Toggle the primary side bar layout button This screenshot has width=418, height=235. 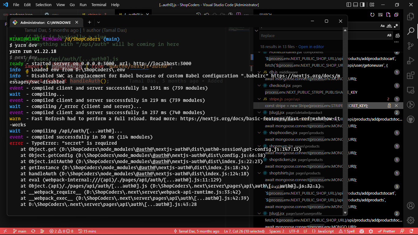349,5
